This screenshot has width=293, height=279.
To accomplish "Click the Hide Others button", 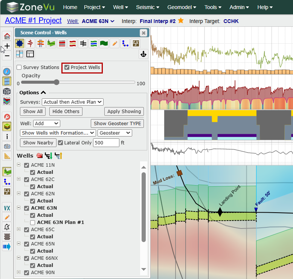I will [x=66, y=112].
